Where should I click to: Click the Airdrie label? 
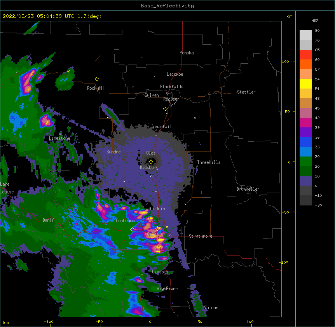[x=157, y=209]
